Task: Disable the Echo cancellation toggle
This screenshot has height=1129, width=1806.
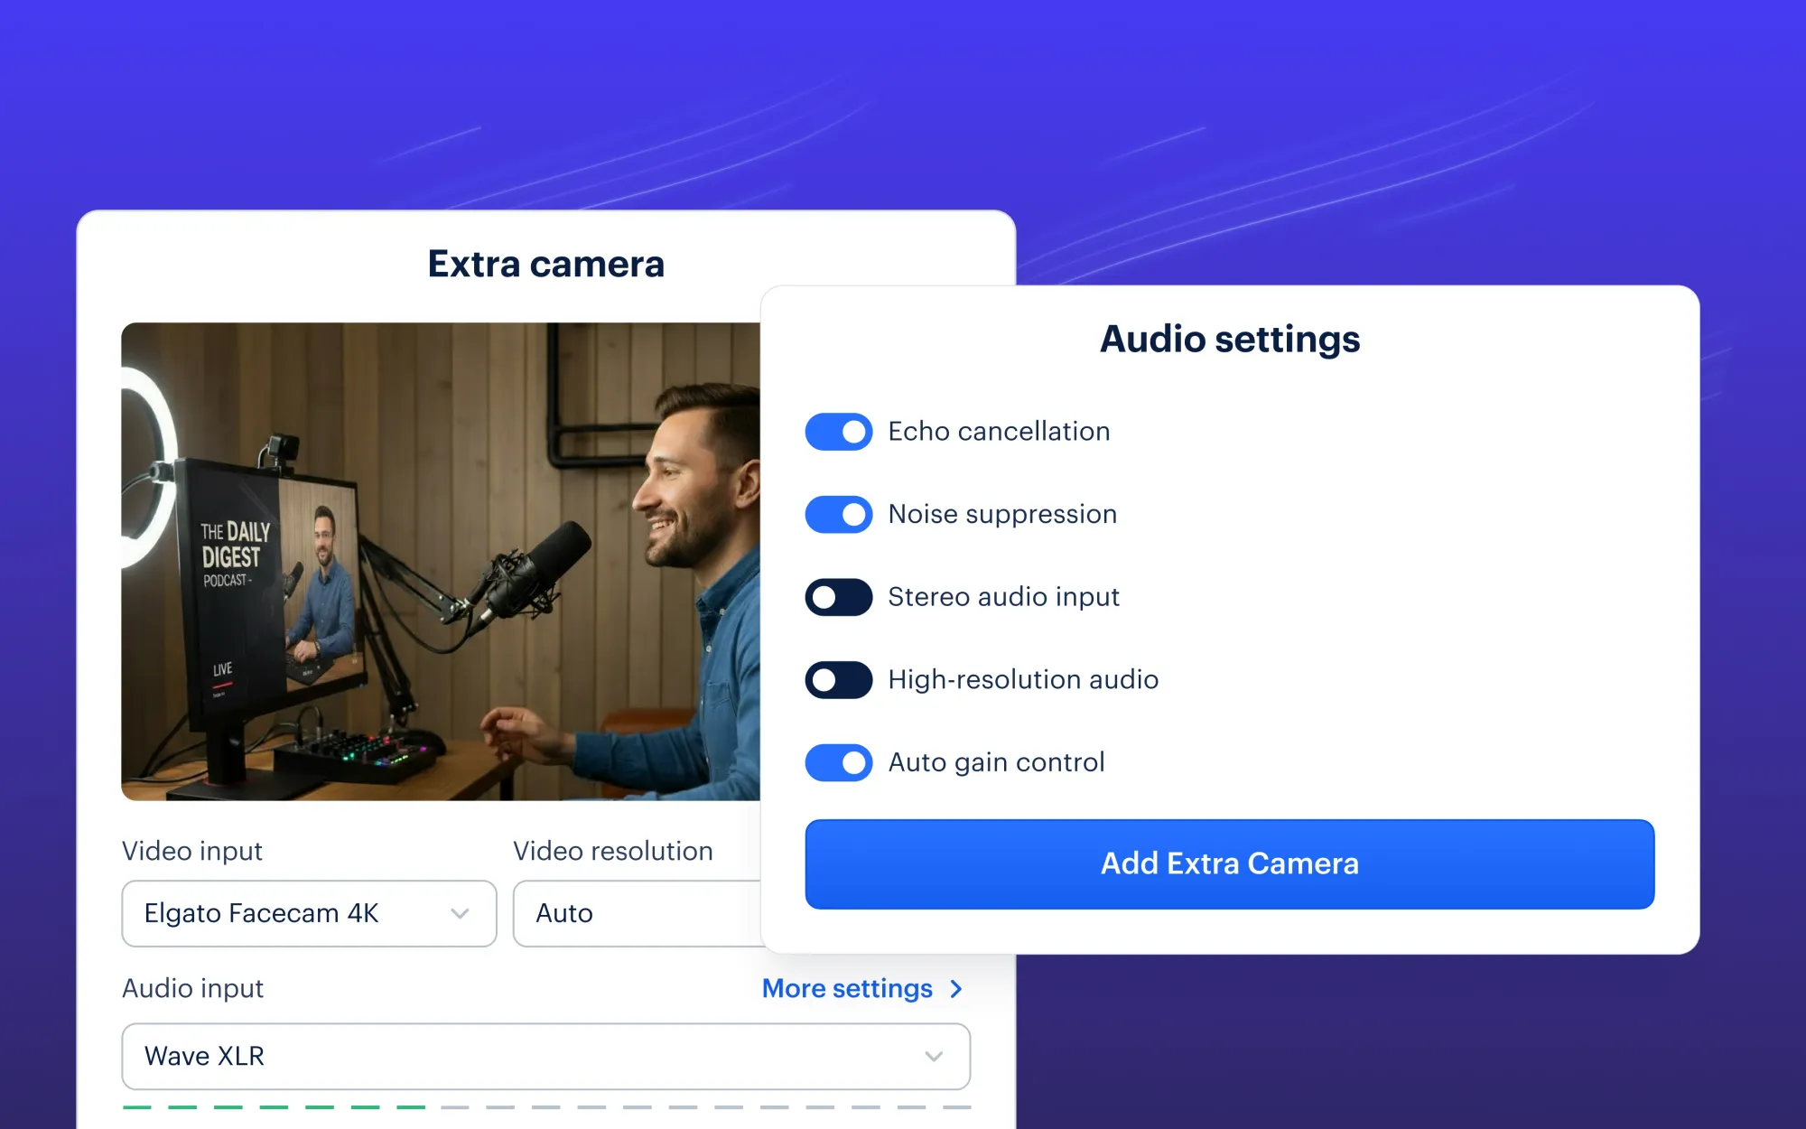Action: (838, 432)
